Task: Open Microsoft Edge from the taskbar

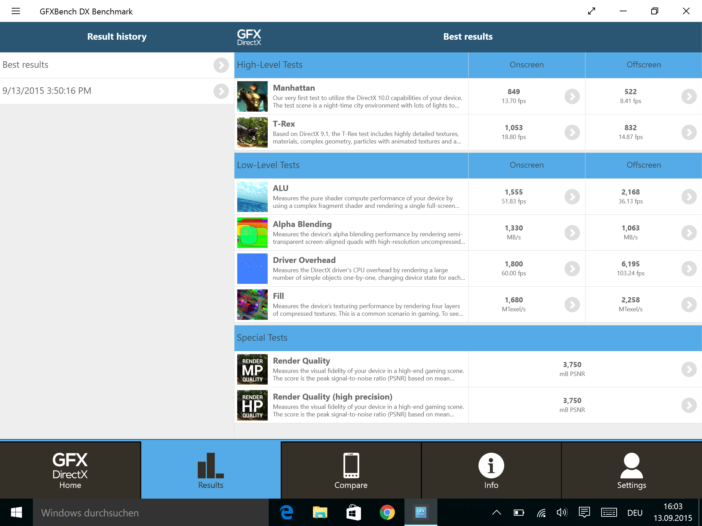Action: pos(287,513)
